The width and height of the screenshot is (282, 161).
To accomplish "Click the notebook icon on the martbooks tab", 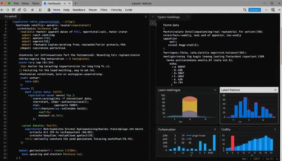I will pyautogui.click(x=45, y=3).
